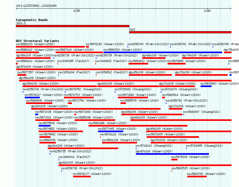Click blue bar under nsv5876017
Viewport: 239px width, 187px height.
point(32,98)
